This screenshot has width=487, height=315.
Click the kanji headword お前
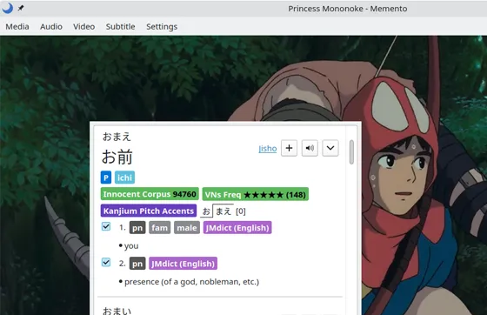(117, 157)
